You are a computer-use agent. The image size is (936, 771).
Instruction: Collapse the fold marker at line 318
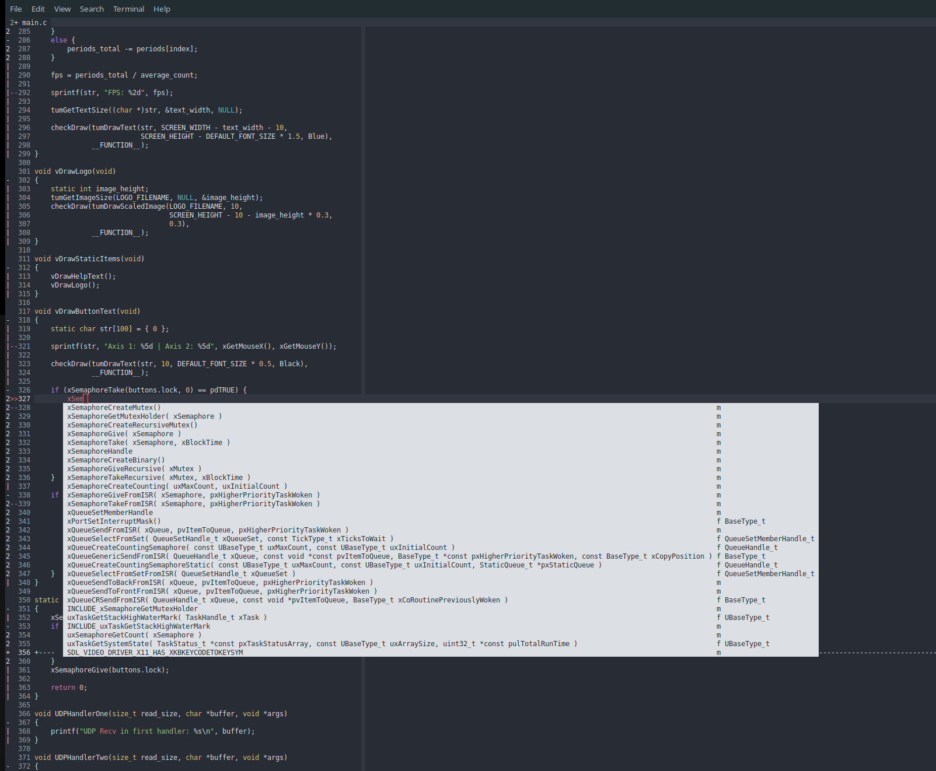point(8,320)
